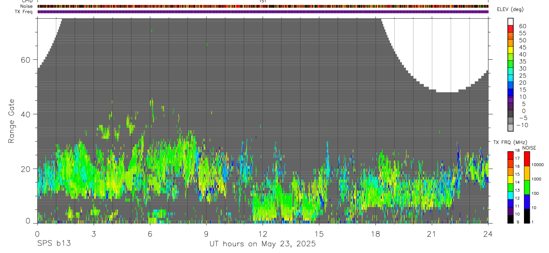Click the green segment of the NOISE colorbar
549x253 pixels.
point(527,187)
